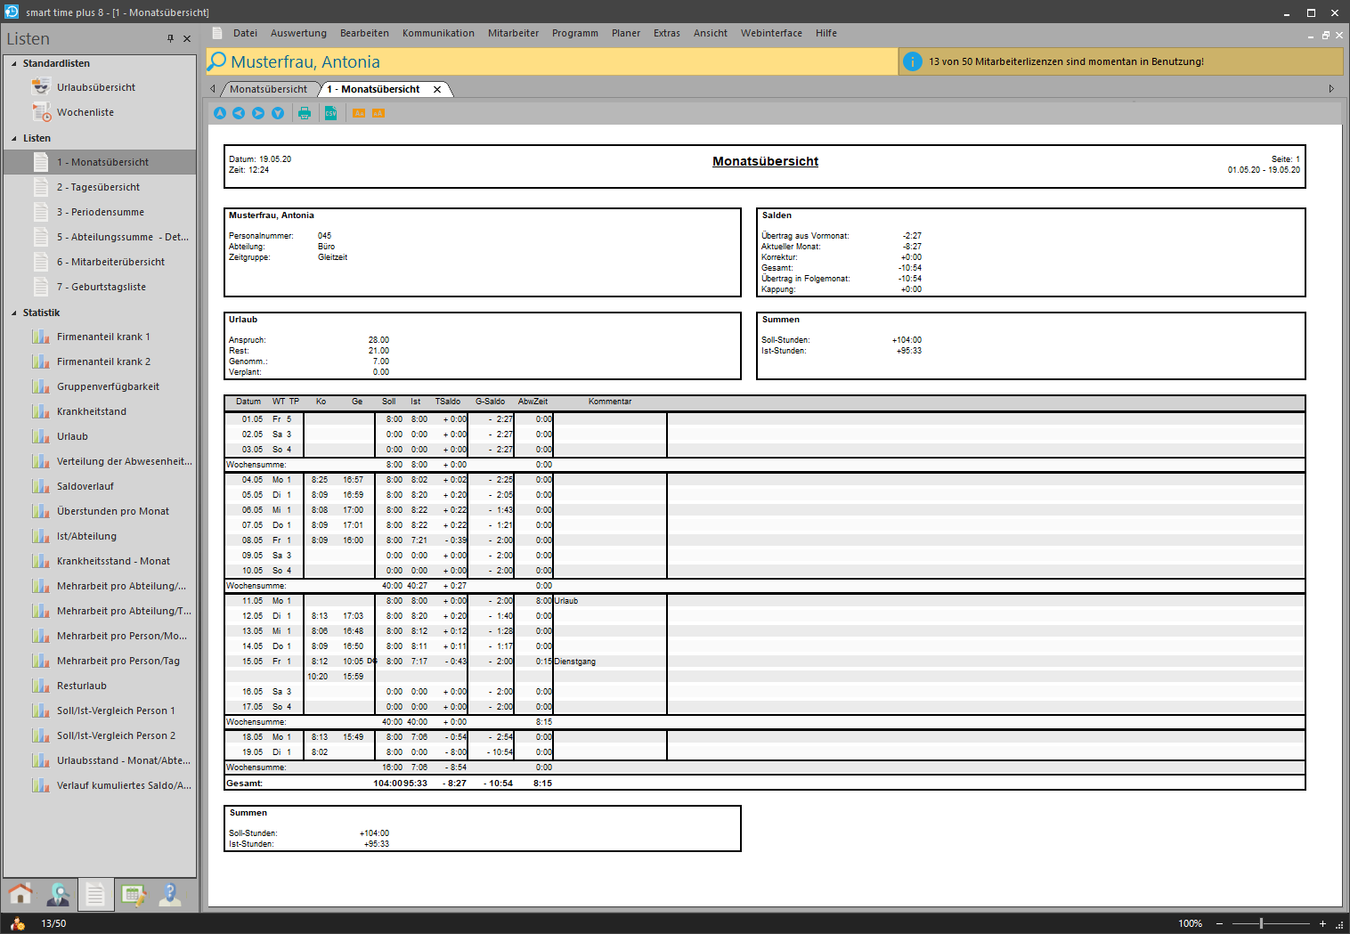Pin the Listen panel
This screenshot has width=1350, height=934.
click(x=170, y=38)
